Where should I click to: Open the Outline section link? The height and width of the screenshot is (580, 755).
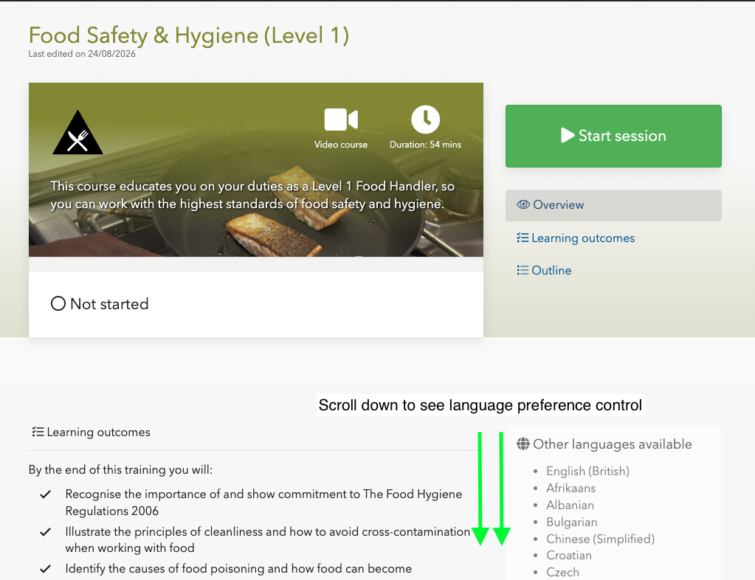coord(551,271)
